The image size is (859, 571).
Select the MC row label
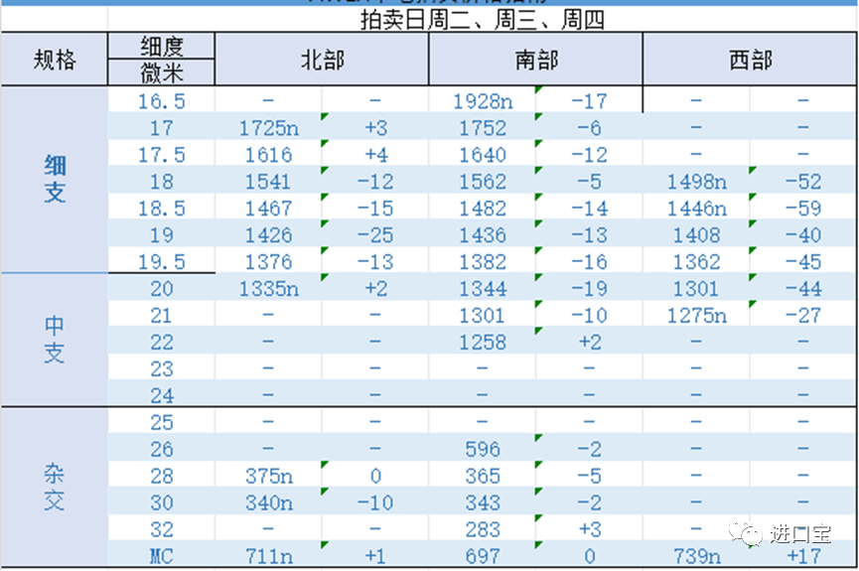point(162,556)
